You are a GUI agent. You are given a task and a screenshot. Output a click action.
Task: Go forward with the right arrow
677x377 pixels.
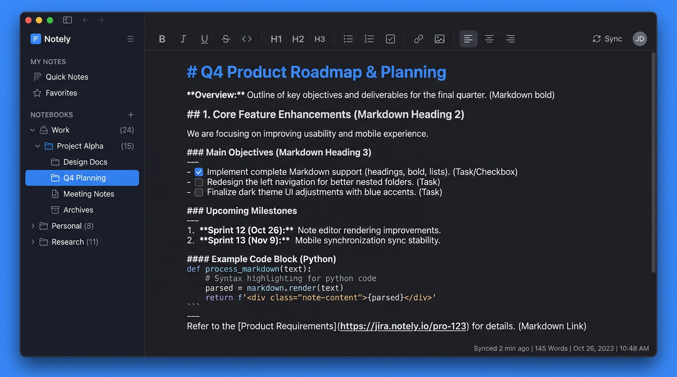point(100,20)
